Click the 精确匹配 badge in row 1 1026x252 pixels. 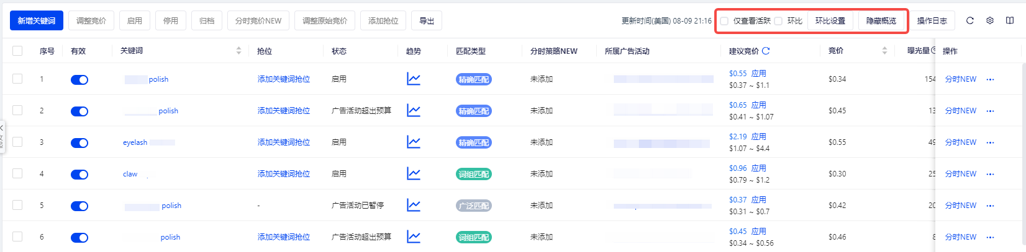474,79
